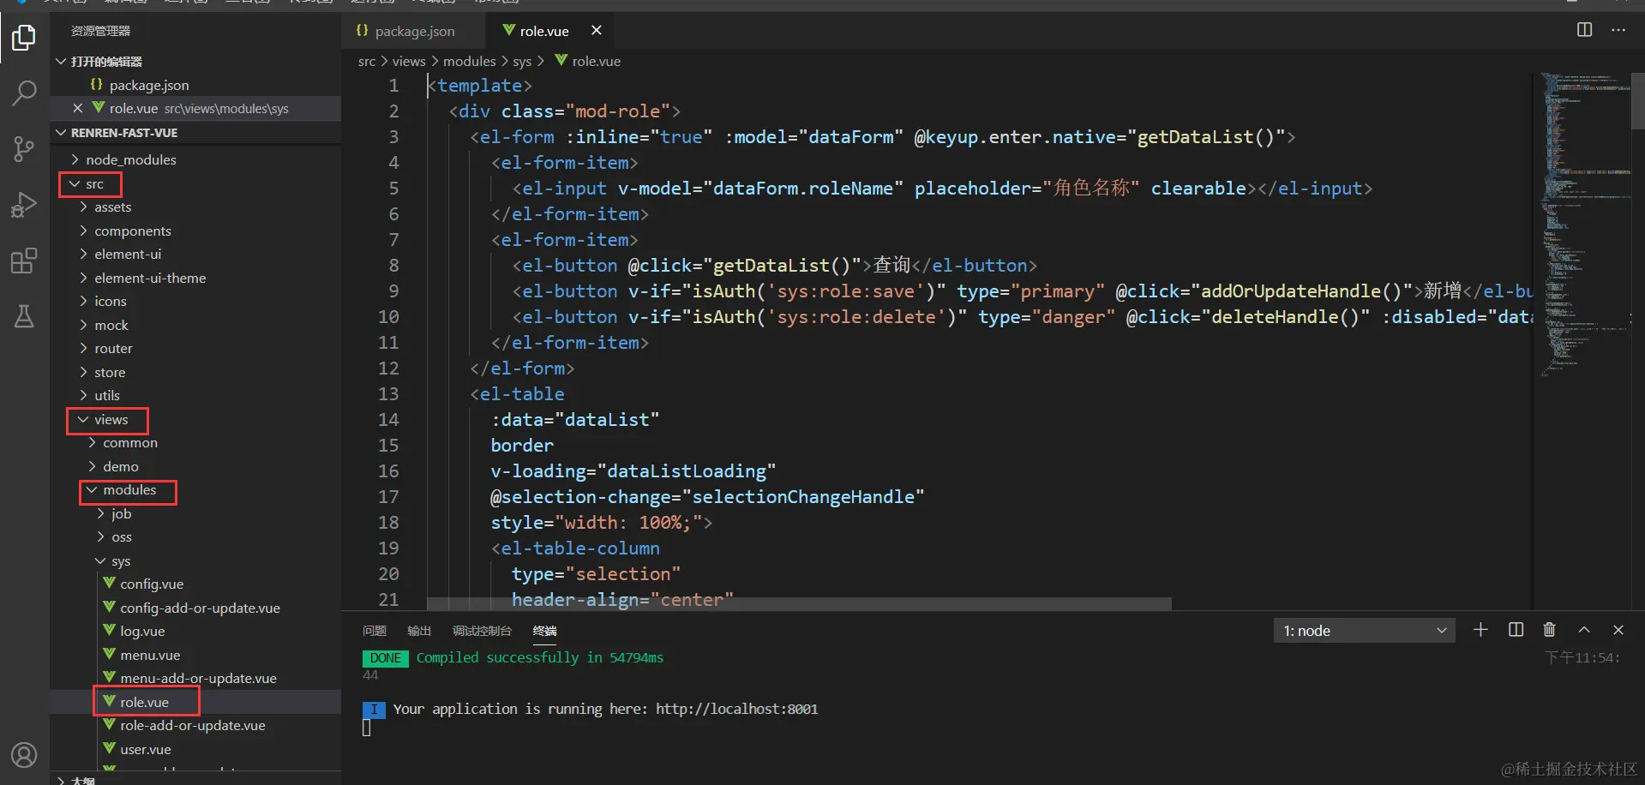Open the Testing flask view

click(24, 316)
